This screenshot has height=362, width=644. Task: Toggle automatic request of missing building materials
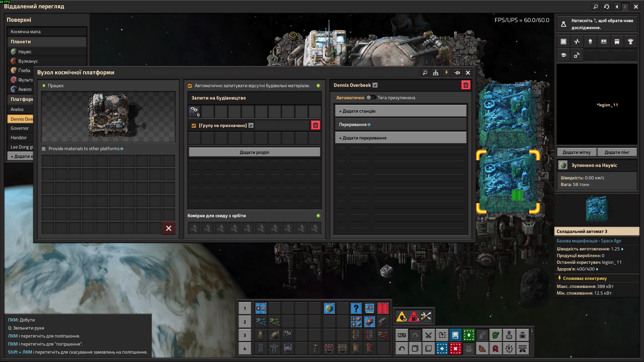[190, 86]
